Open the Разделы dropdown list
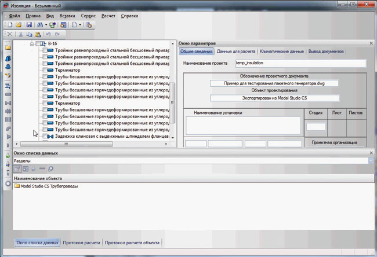Image resolution: width=377 pixels, height=257 pixels. coord(372,160)
